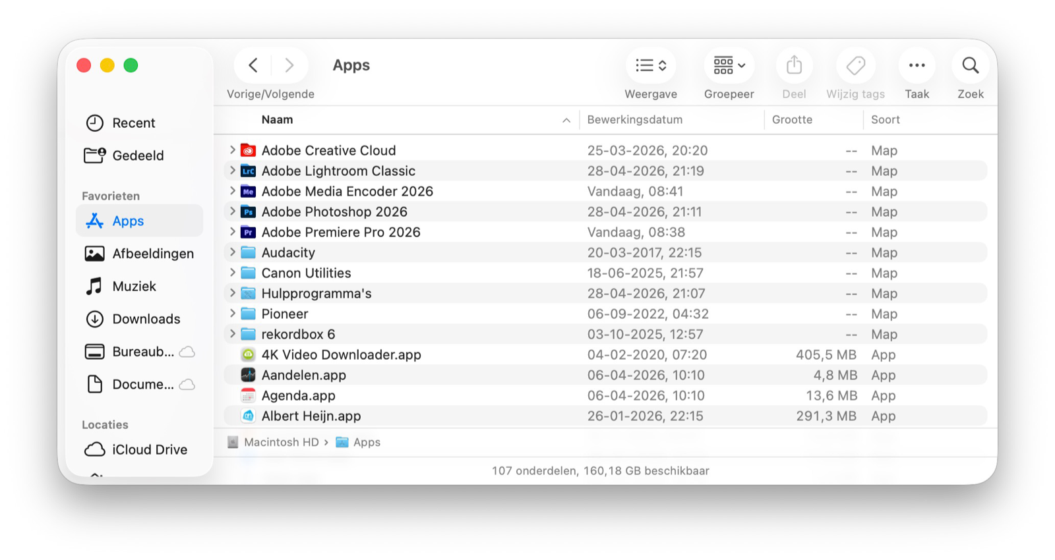
Task: Sort by the Naam column header
Action: click(x=277, y=120)
